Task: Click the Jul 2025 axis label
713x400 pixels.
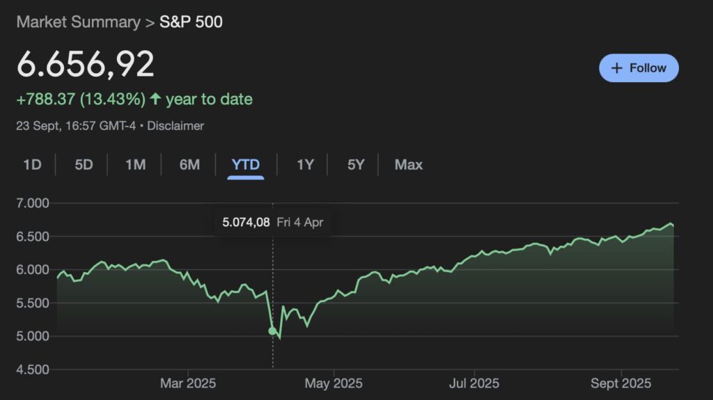Action: (x=474, y=383)
